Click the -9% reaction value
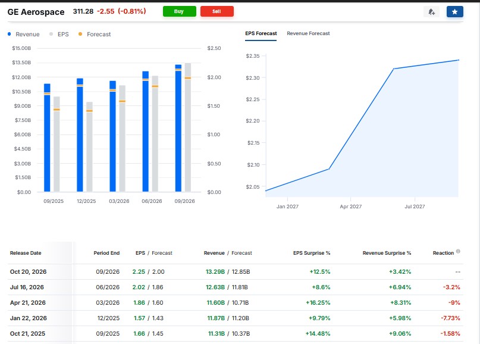The image size is (480, 344). 454,303
